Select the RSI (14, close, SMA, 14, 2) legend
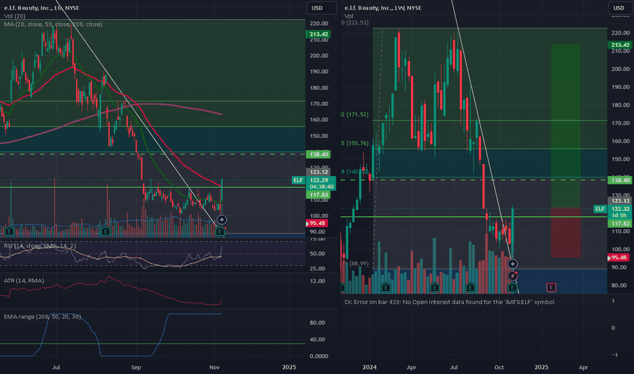The image size is (634, 374). (39, 246)
